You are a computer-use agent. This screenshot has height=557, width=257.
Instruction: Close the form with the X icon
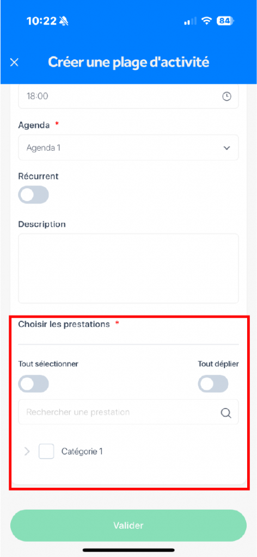(14, 63)
